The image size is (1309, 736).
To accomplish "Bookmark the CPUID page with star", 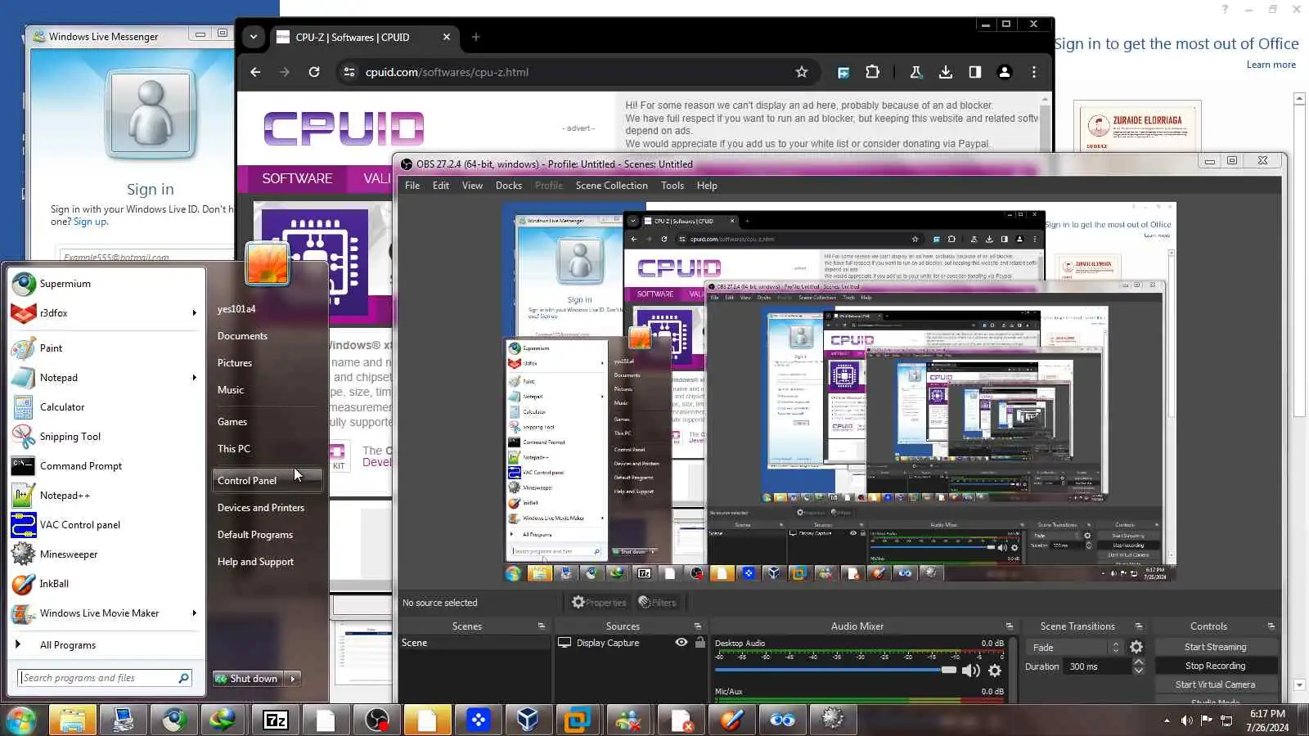I will 802,72.
